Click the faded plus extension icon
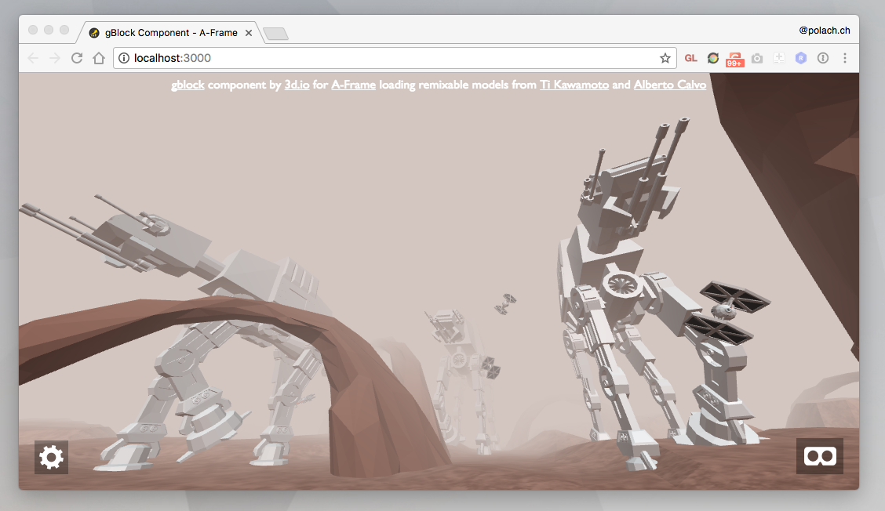This screenshot has width=885, height=511. coord(779,58)
